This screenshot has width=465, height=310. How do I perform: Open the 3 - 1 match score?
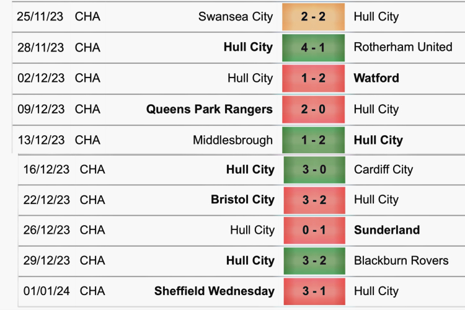point(314,291)
